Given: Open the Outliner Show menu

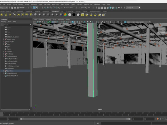Looking at the screenshot, I should [9, 22].
